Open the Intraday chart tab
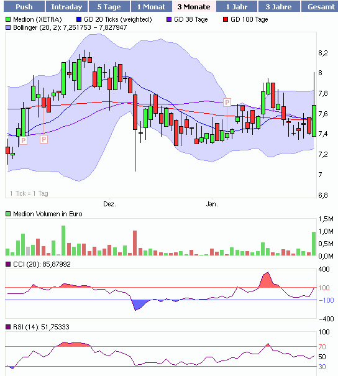Screen dimensions: 338x376 pyautogui.click(x=66, y=6)
